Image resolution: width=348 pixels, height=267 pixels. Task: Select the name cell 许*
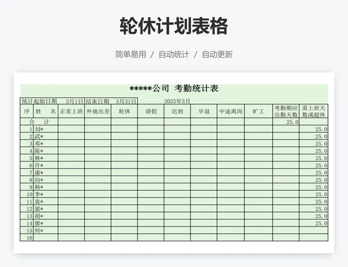point(46,165)
